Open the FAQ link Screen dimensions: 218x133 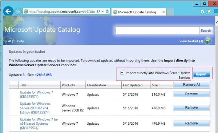(x=9, y=41)
